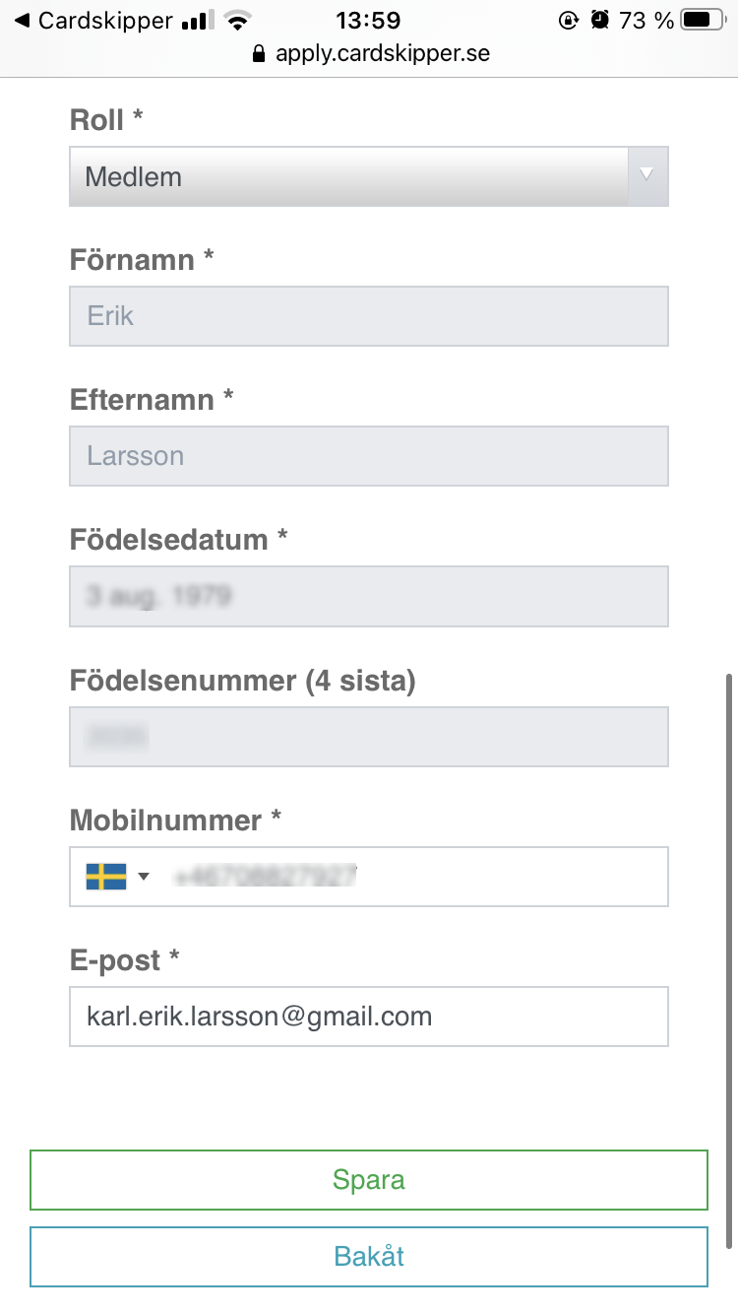Focus the E-post email field

pyautogui.click(x=369, y=1017)
